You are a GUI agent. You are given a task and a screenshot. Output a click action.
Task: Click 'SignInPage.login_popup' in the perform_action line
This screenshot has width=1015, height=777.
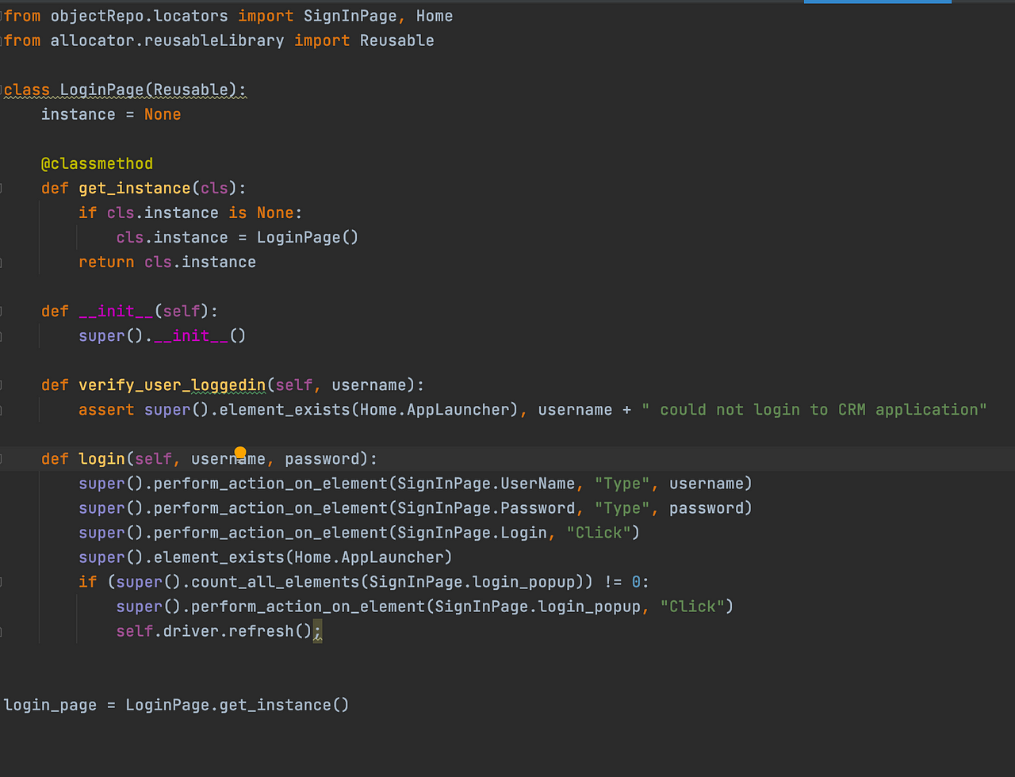(538, 606)
